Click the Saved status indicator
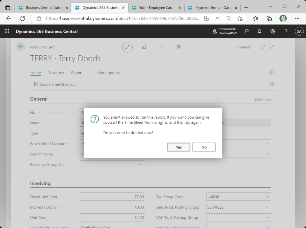Screen dimensions: 306x228 click(243, 47)
